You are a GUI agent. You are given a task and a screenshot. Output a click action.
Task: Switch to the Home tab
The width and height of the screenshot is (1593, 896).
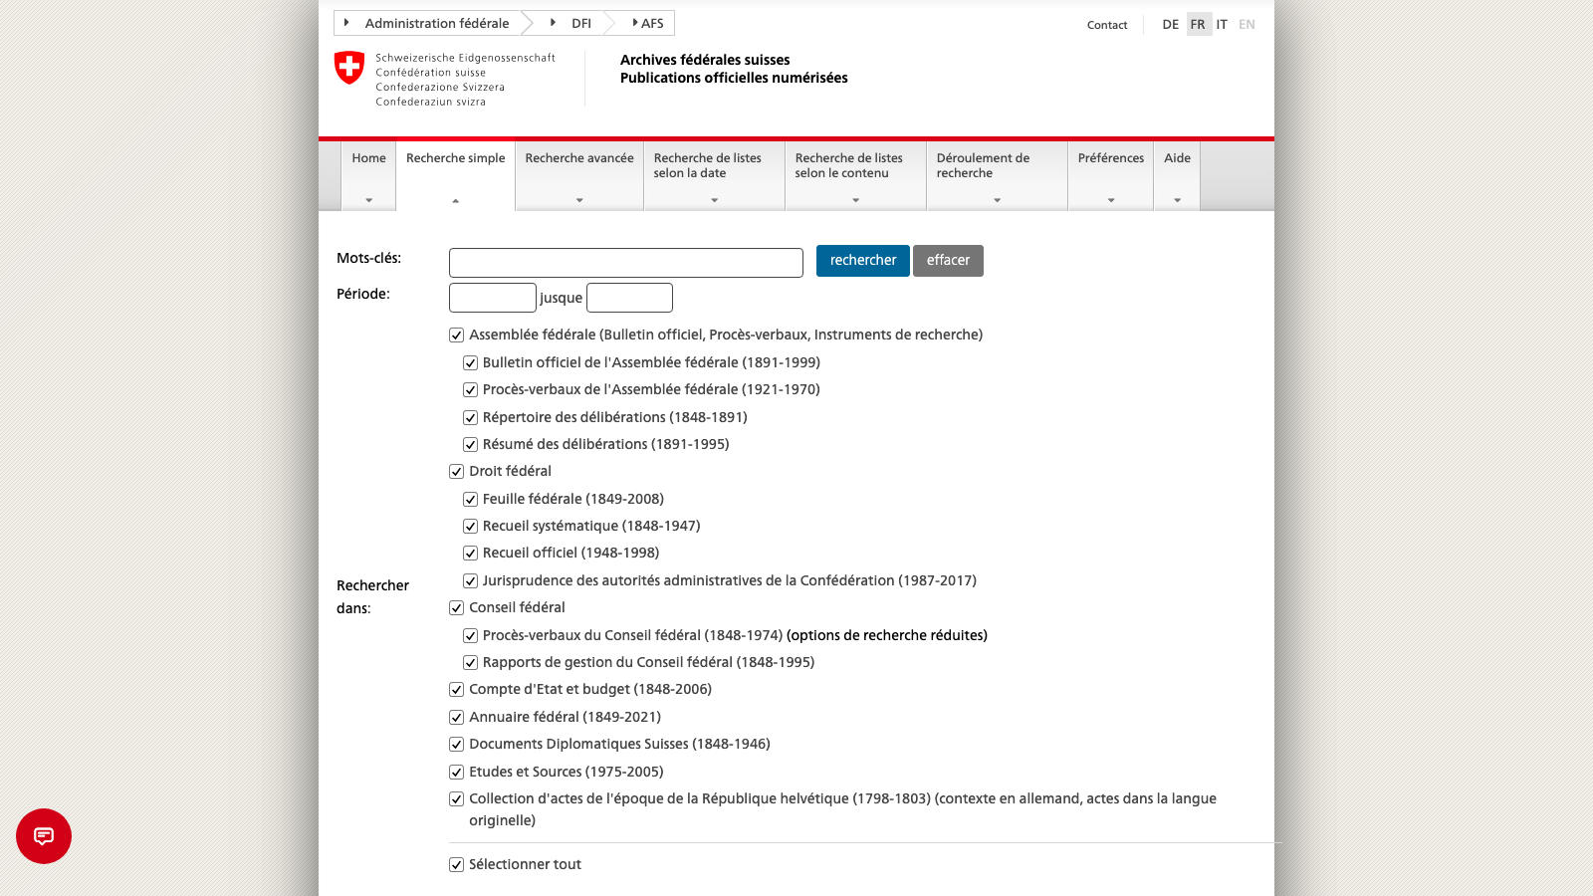(x=367, y=157)
